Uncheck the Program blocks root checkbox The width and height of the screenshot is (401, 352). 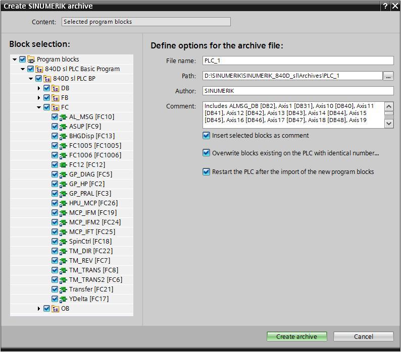(23, 60)
